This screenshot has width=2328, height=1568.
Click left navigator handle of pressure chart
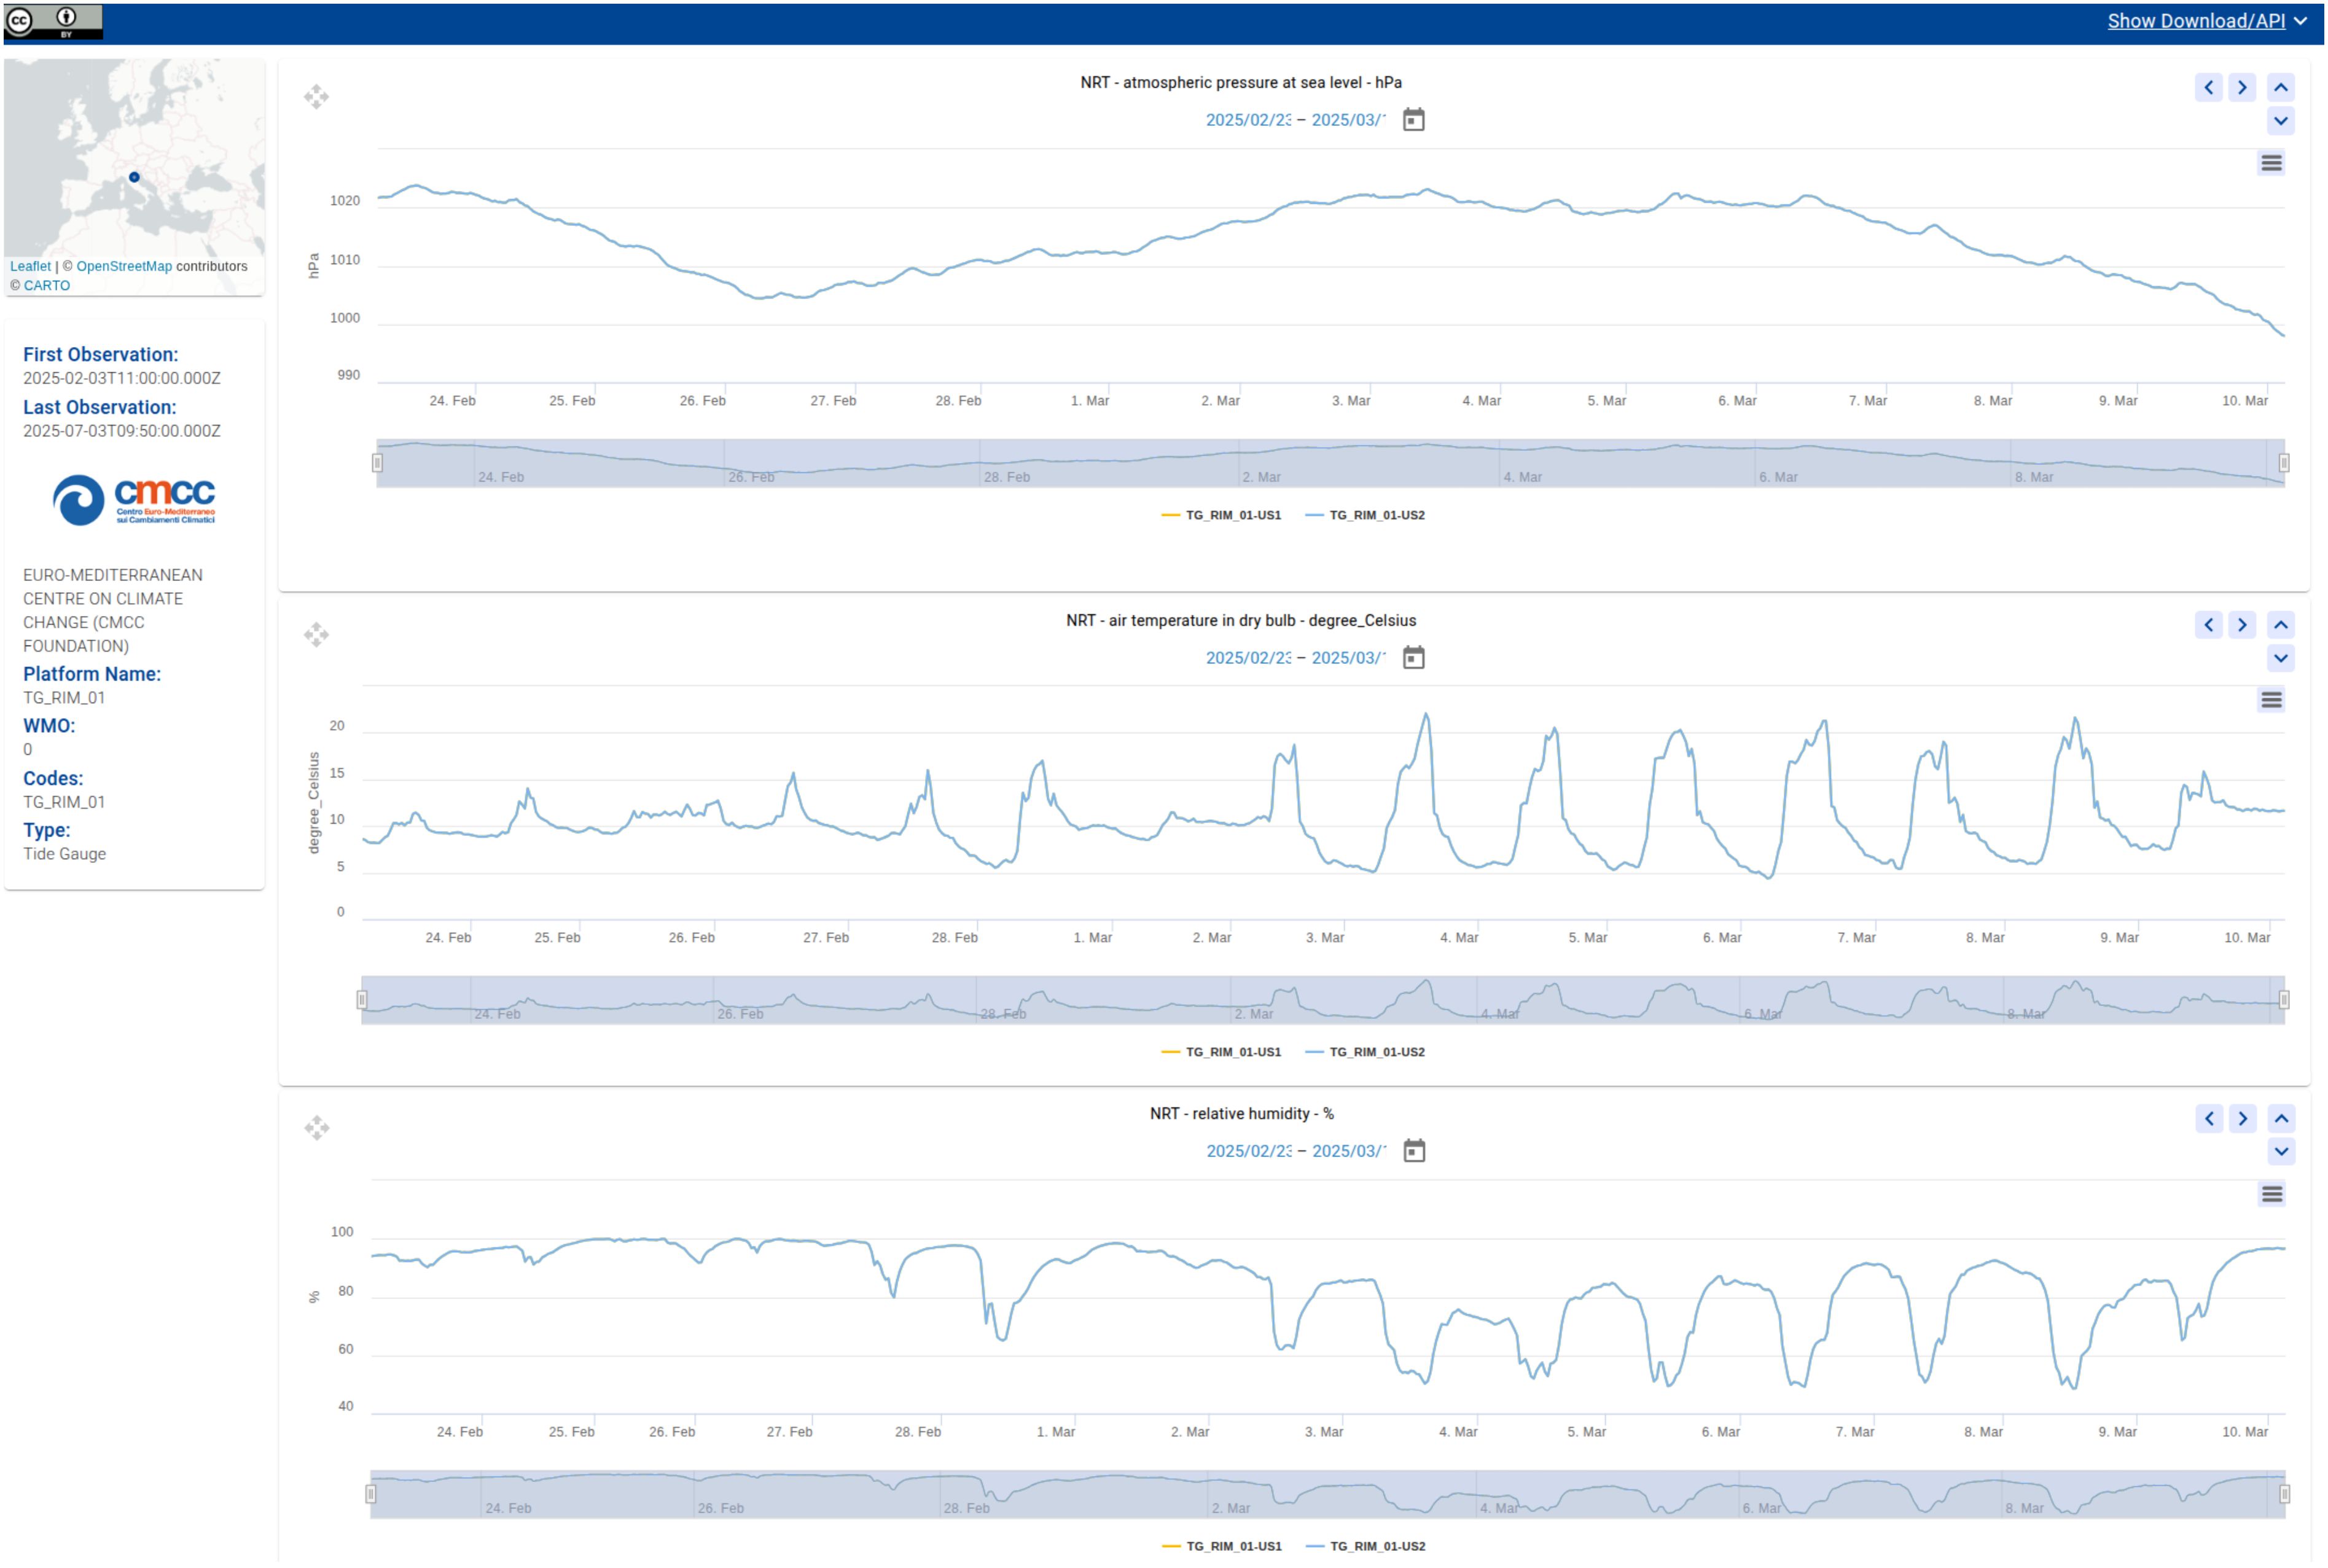(377, 463)
